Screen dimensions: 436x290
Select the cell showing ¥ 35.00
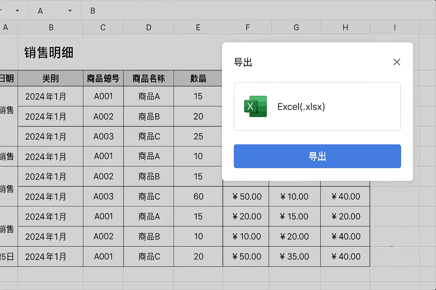[294, 257]
